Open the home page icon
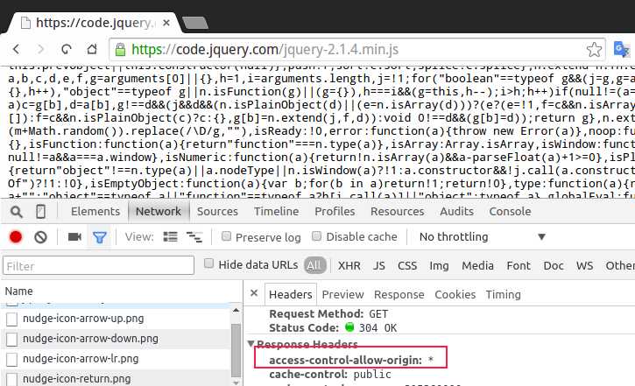635x386 pixels. coord(92,49)
